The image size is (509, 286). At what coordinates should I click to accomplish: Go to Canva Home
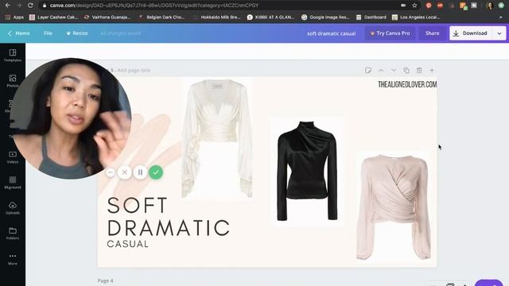click(x=19, y=33)
